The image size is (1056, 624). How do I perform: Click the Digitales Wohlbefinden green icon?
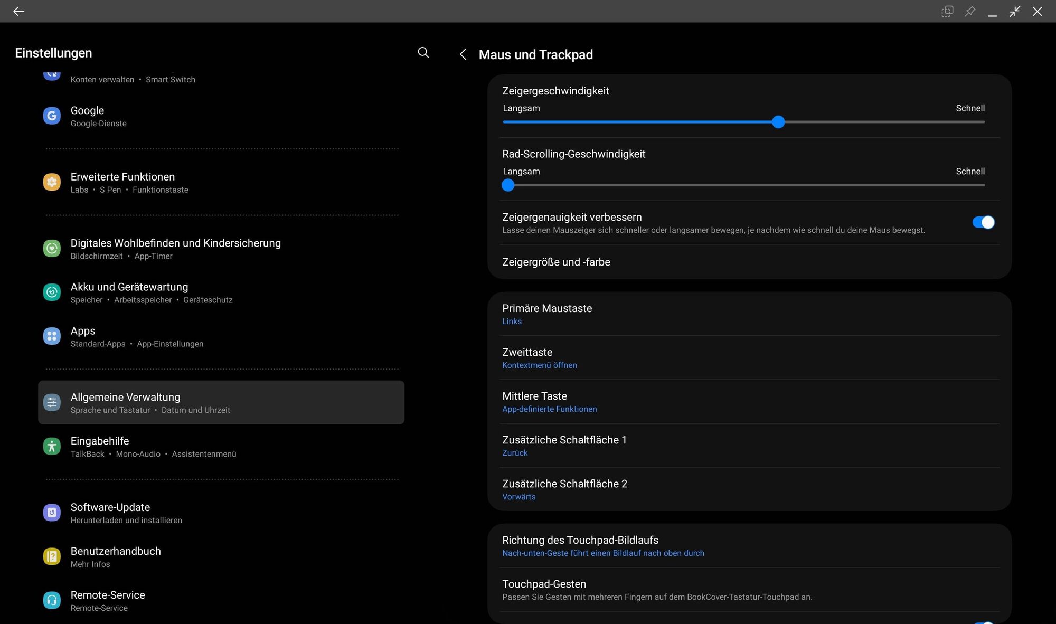(x=52, y=248)
